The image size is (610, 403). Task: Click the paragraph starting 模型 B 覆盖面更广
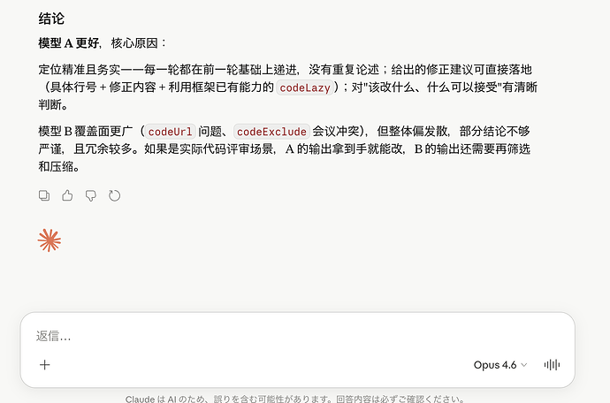click(285, 149)
